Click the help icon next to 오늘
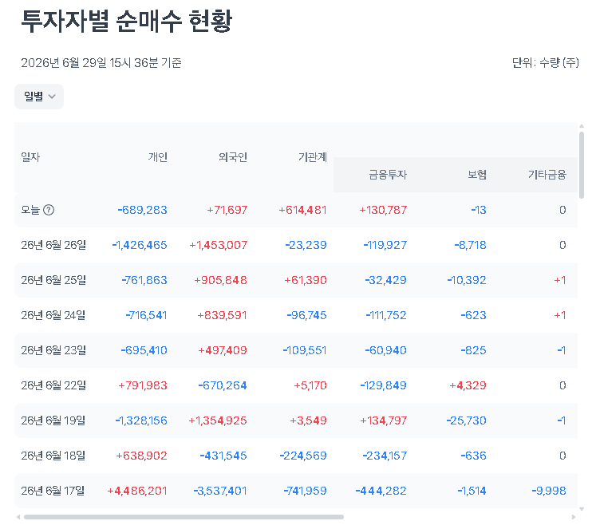This screenshot has height=525, width=600. coord(49,210)
